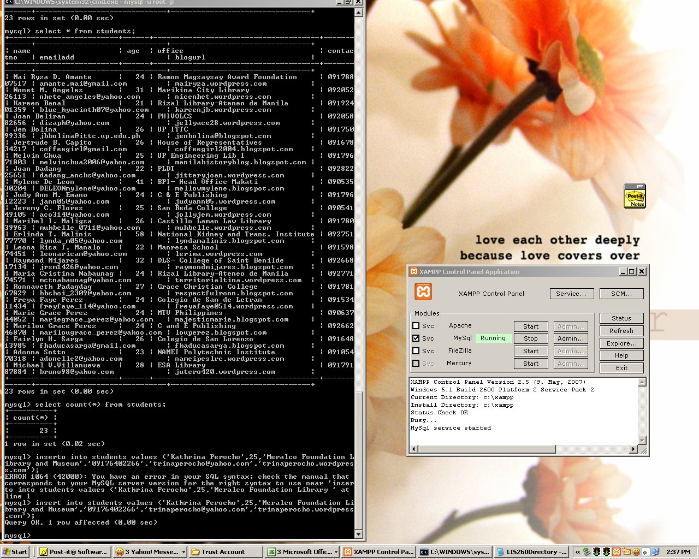Image resolution: width=699 pixels, height=559 pixels.
Task: Click the envelope icon in the system tray
Action: coord(626,552)
